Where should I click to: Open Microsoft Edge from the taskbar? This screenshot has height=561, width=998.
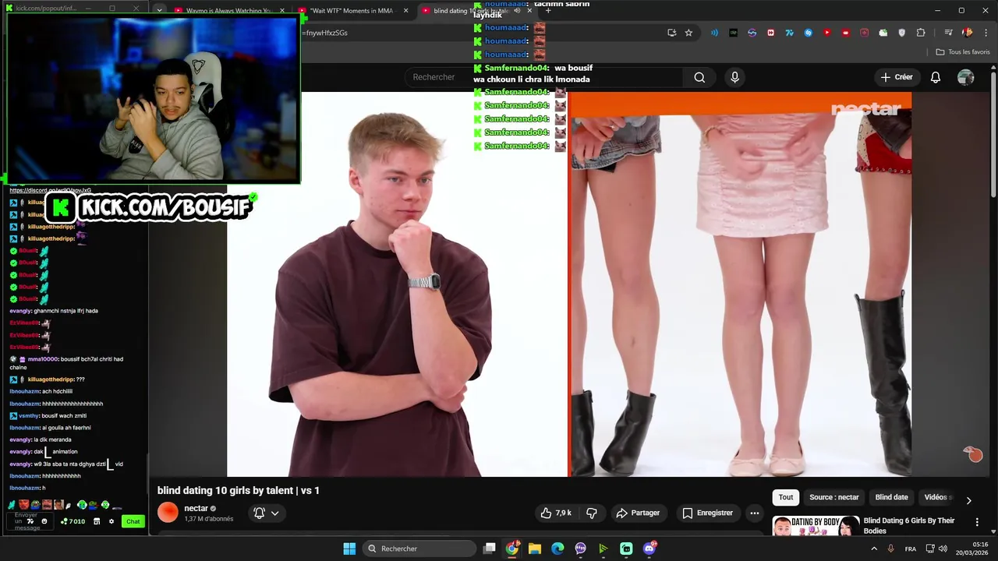[x=557, y=549]
